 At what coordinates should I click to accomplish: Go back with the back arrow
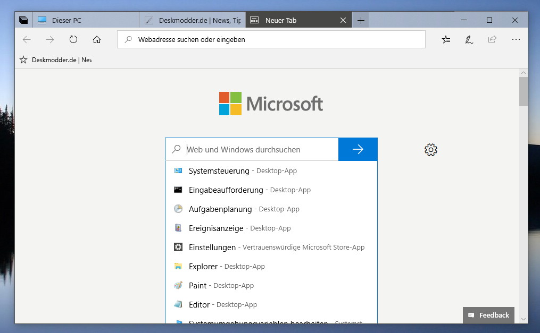(27, 39)
